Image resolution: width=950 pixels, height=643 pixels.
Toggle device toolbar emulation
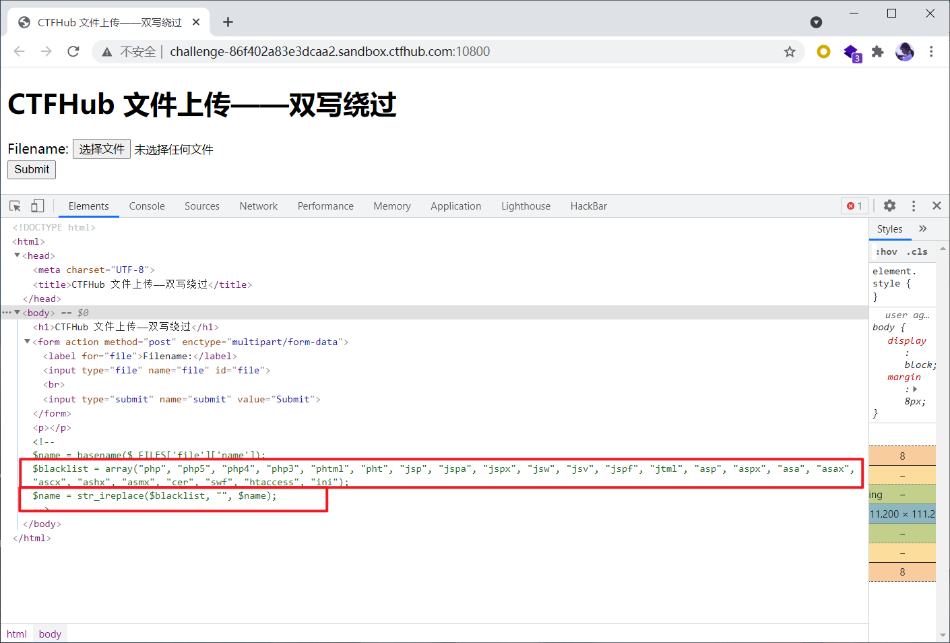click(38, 206)
